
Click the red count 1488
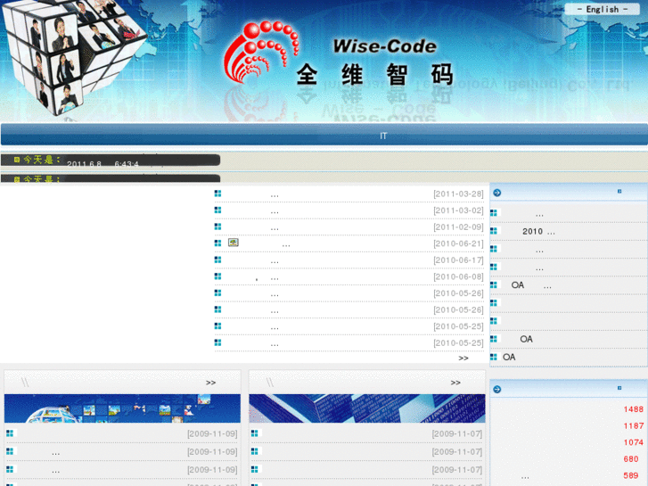click(634, 409)
